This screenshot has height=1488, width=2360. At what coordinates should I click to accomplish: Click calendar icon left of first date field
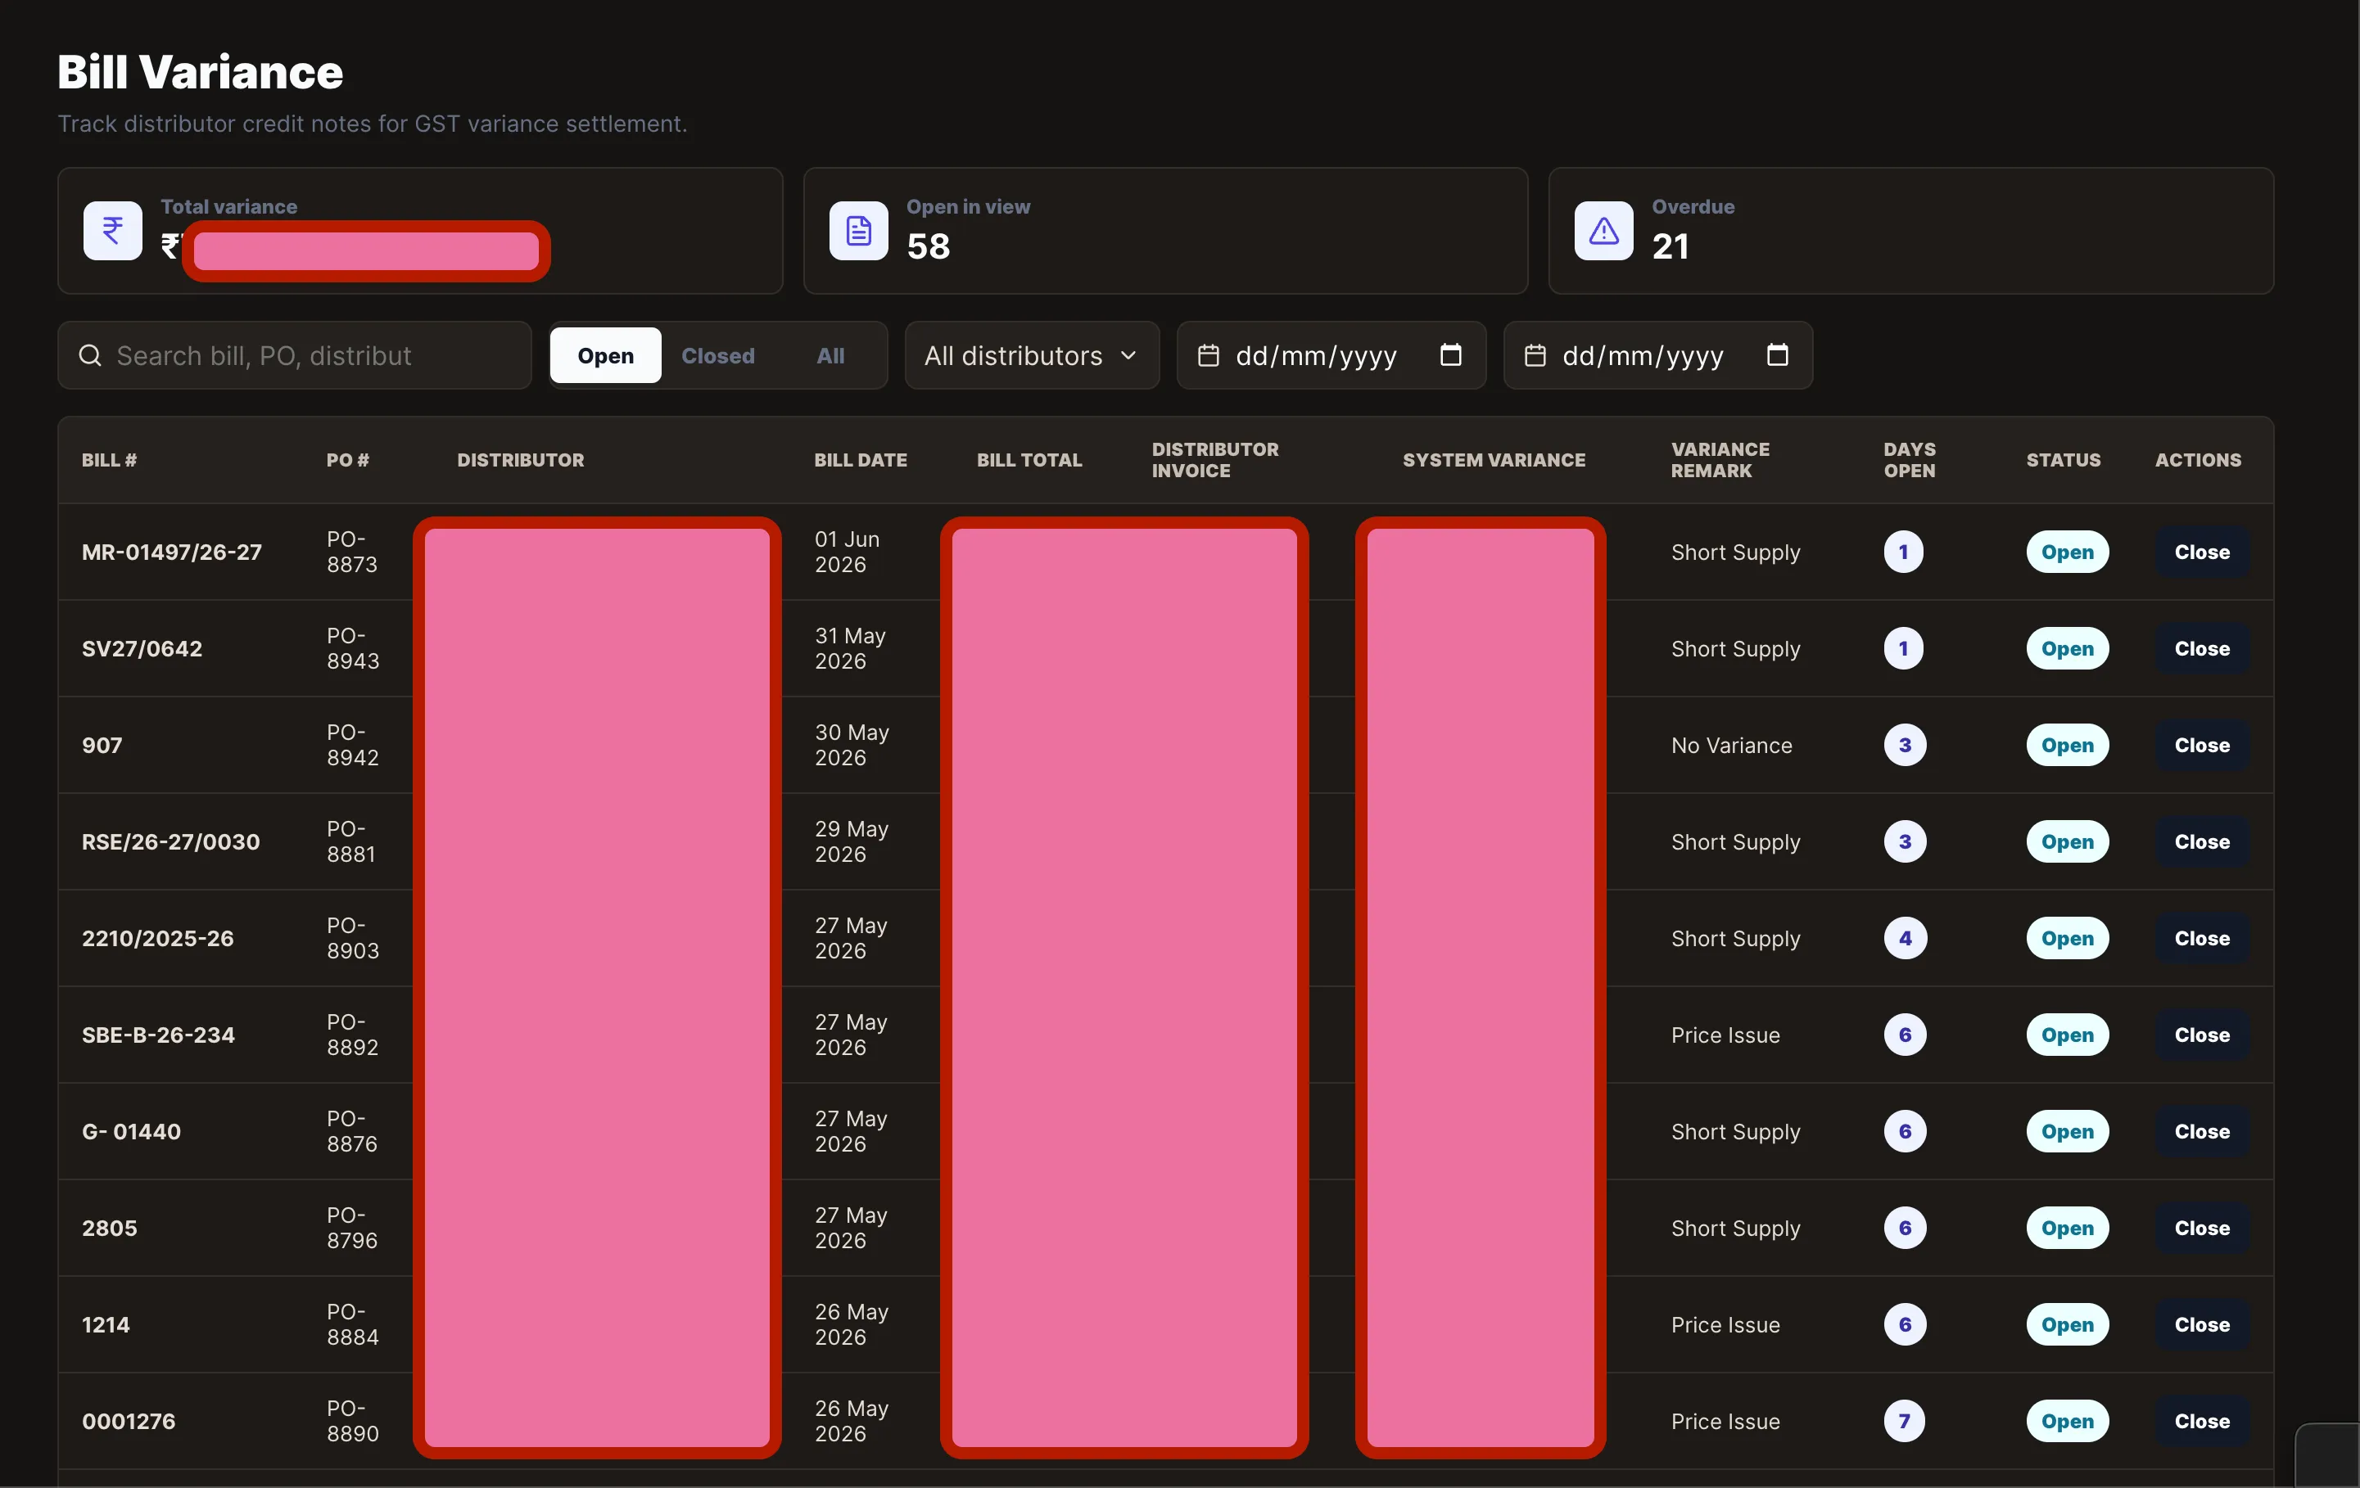click(1209, 355)
